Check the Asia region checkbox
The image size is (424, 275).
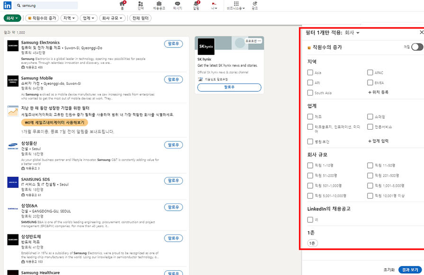310,72
